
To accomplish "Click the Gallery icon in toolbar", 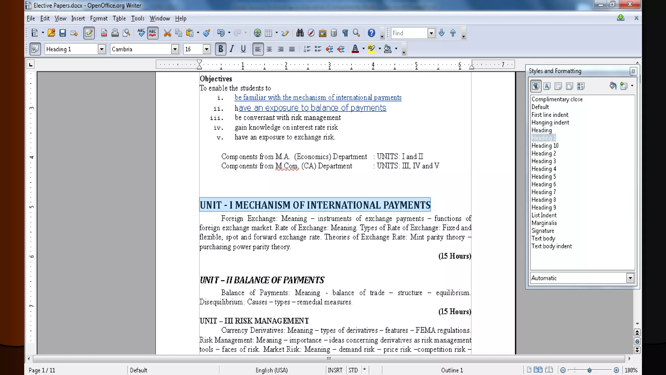I will tap(322, 33).
